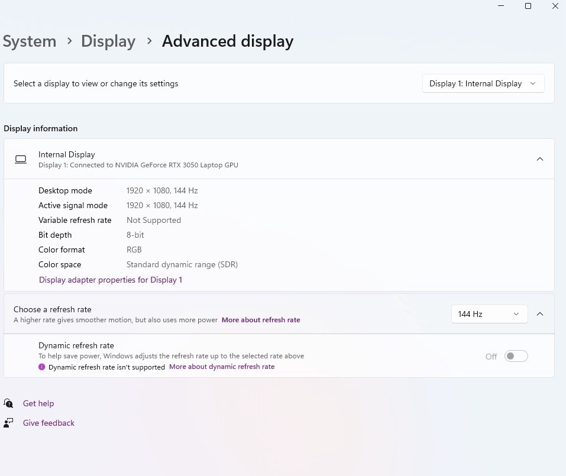Click the chevron between System and Display
This screenshot has height=476, width=566.
[70, 41]
